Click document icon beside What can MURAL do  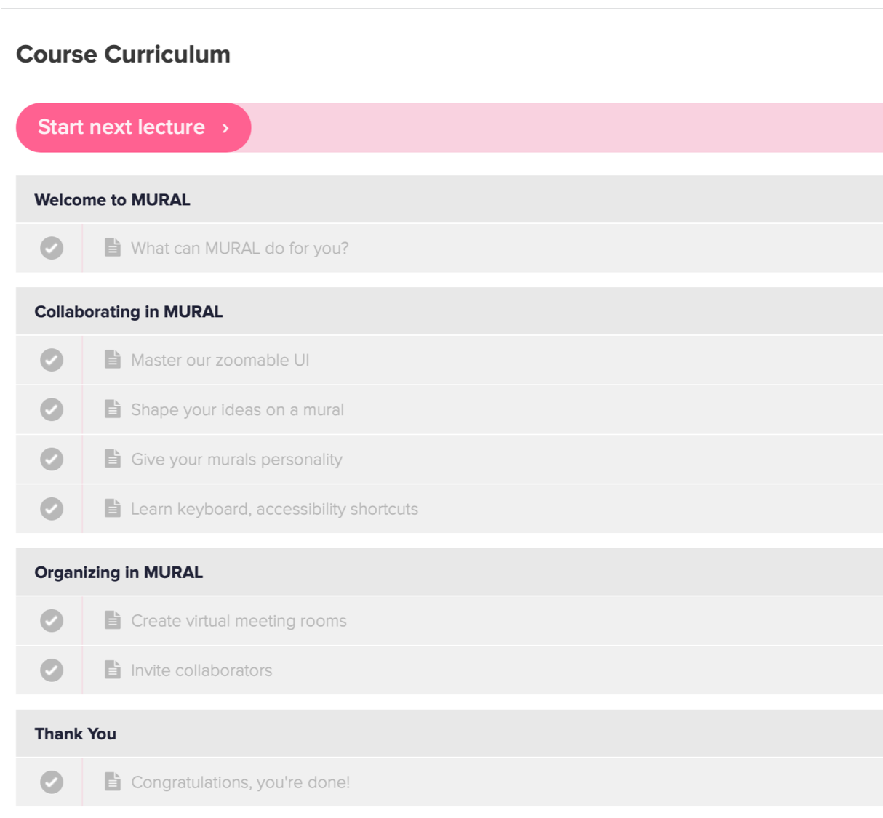113,247
